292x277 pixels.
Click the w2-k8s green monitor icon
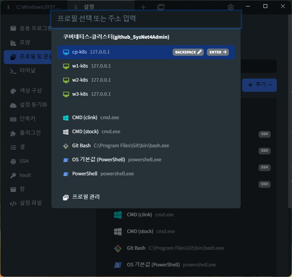coord(66,80)
